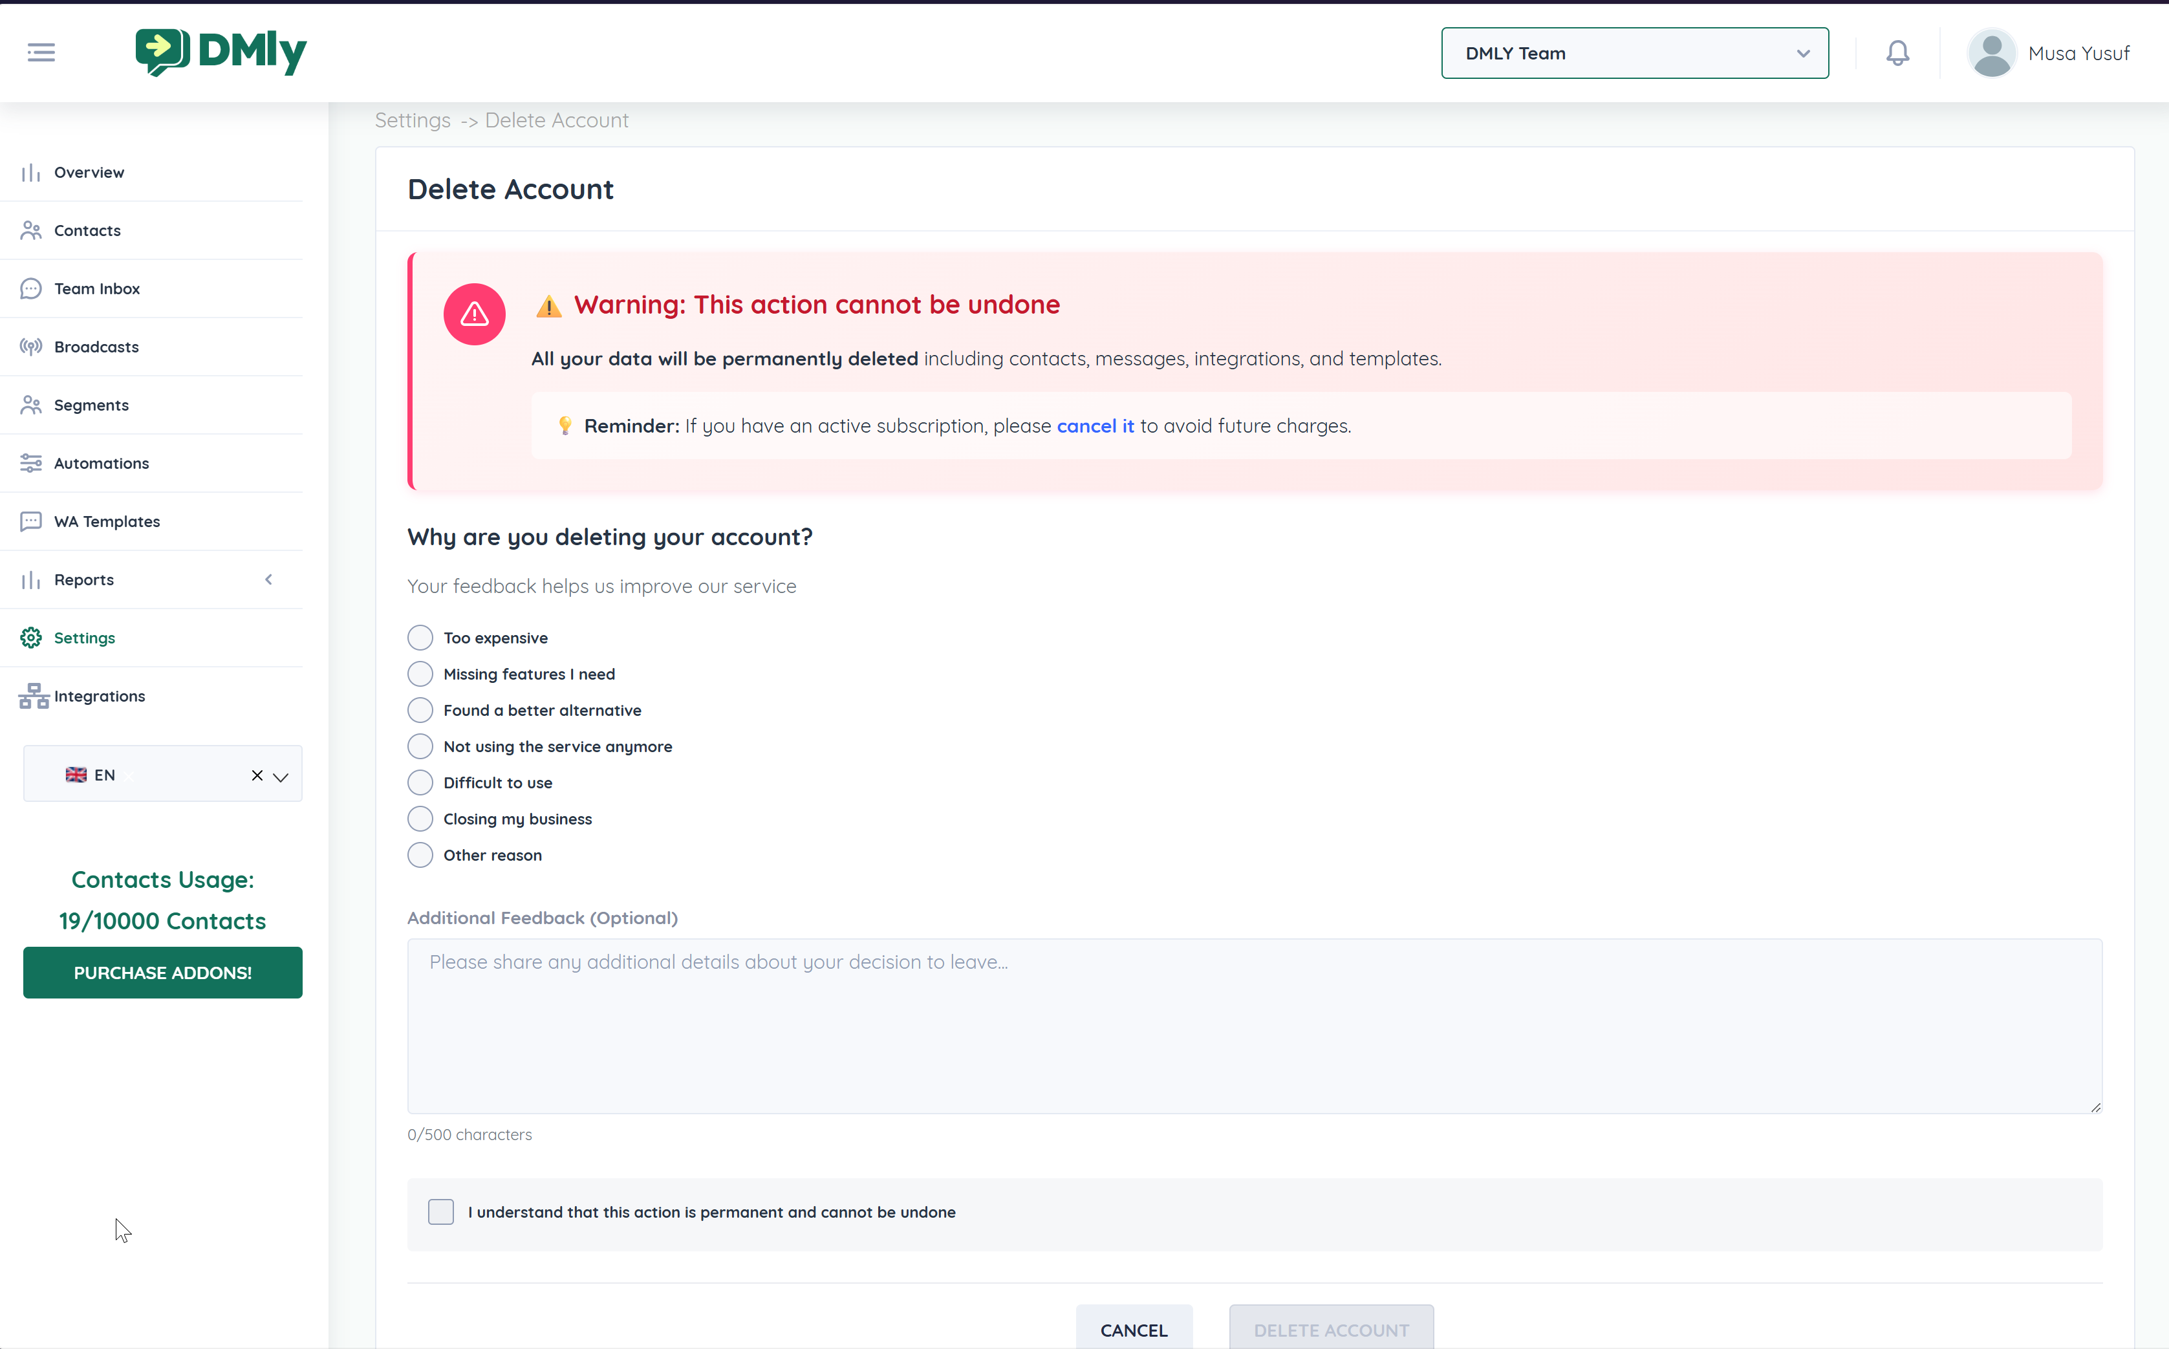Select the Found a better alternative option
Image resolution: width=2169 pixels, height=1349 pixels.
[420, 710]
